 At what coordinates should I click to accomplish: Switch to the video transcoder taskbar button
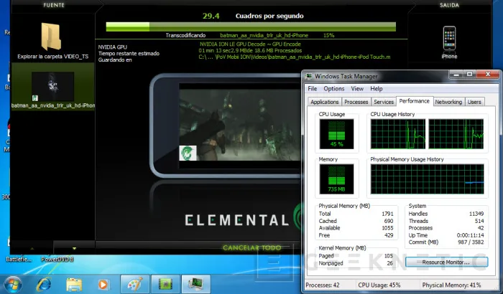(x=165, y=284)
